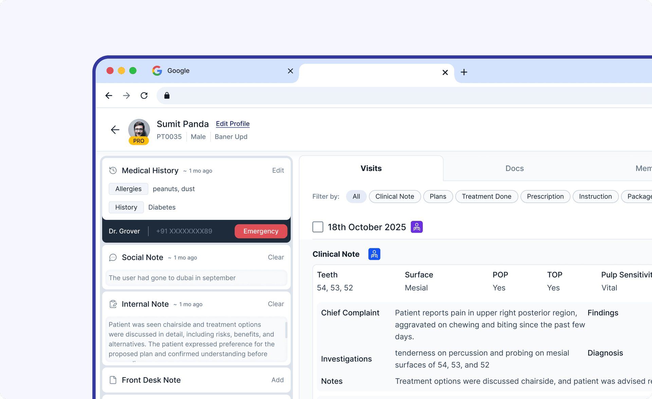The width and height of the screenshot is (652, 399).
Task: Click the clock icon next to Medical History
Action: coord(113,170)
